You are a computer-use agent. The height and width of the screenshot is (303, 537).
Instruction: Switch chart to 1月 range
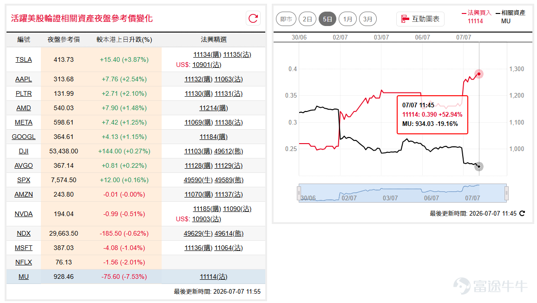pos(347,19)
